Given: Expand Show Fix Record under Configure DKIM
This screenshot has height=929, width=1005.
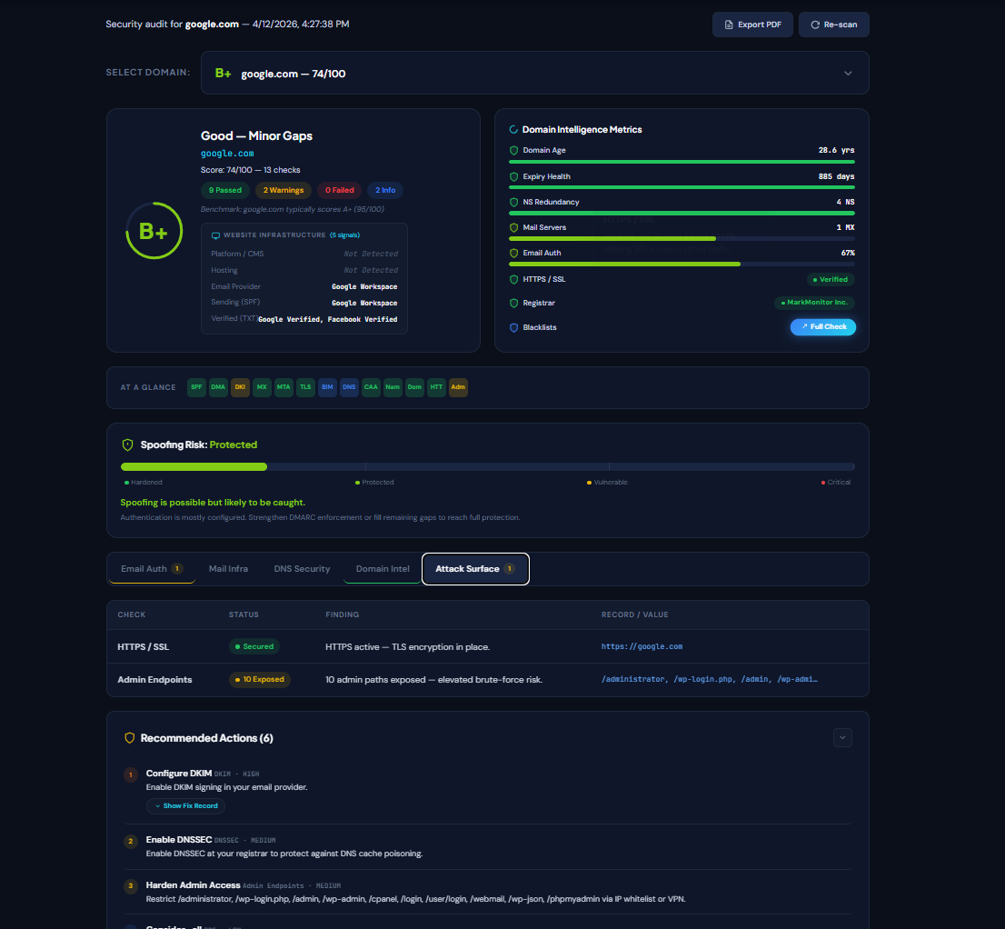Looking at the screenshot, I should (x=185, y=805).
